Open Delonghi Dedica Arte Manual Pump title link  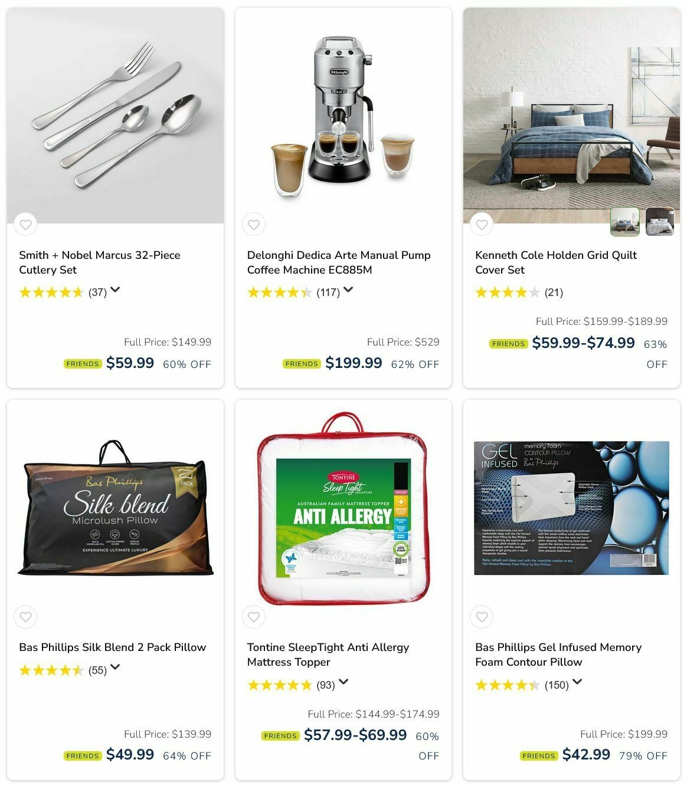(339, 262)
